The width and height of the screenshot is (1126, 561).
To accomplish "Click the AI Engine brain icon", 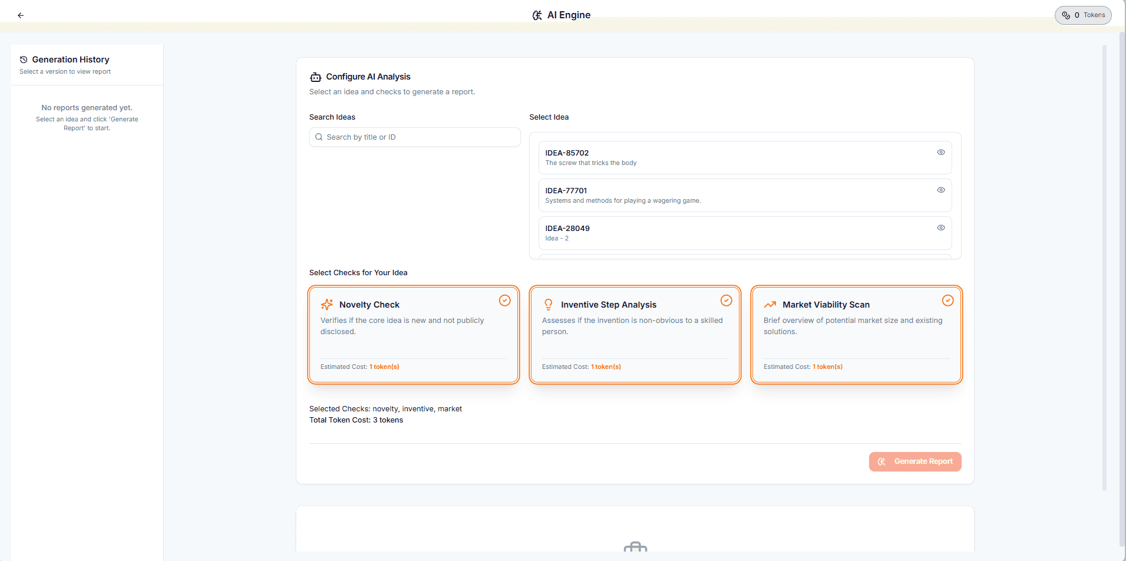I will (x=537, y=15).
